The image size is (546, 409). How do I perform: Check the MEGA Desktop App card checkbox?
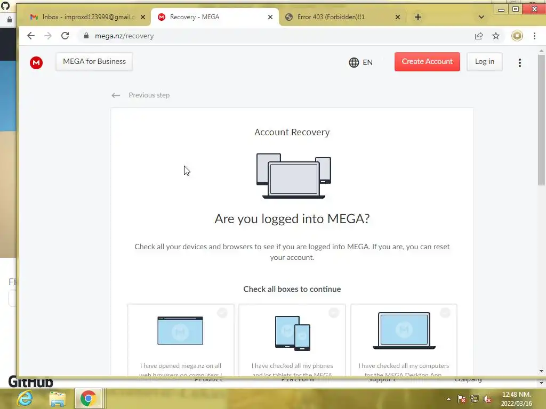tap(445, 313)
